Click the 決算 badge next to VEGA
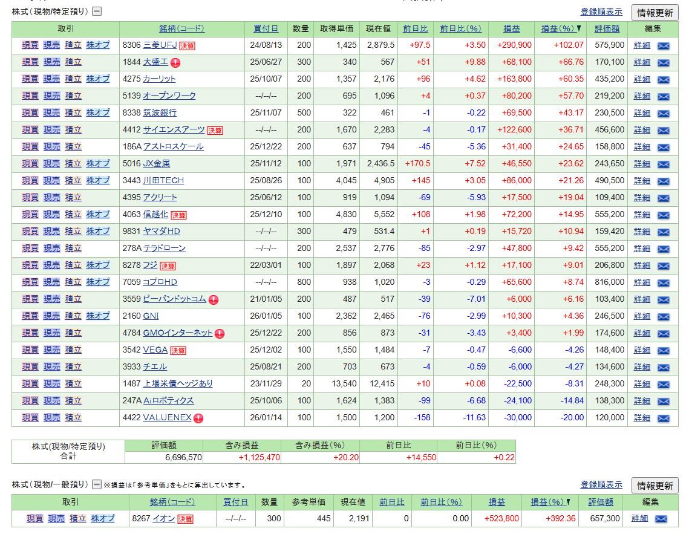The width and height of the screenshot is (689, 537). coord(178,350)
